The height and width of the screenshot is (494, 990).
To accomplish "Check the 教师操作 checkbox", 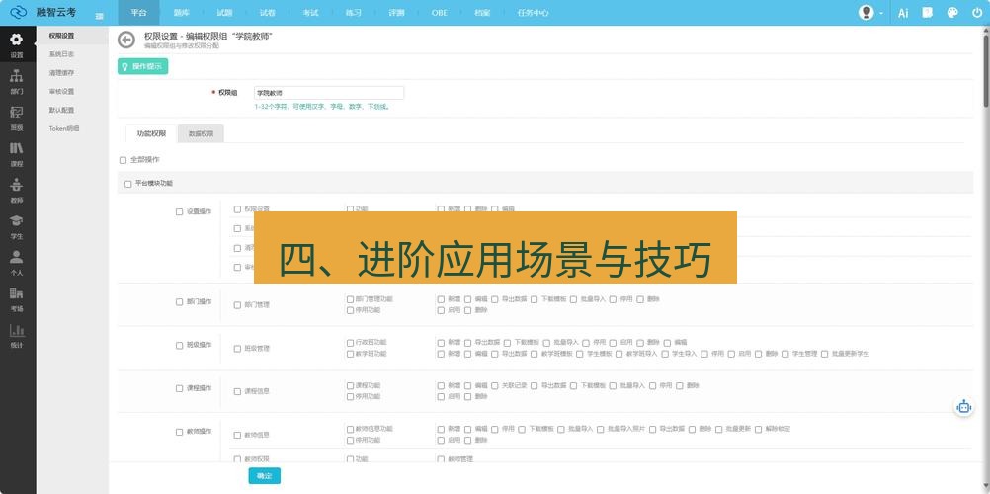I will click(179, 432).
